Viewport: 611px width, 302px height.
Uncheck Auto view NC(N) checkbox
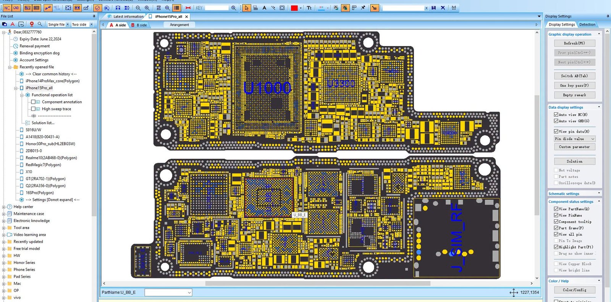pos(556,114)
